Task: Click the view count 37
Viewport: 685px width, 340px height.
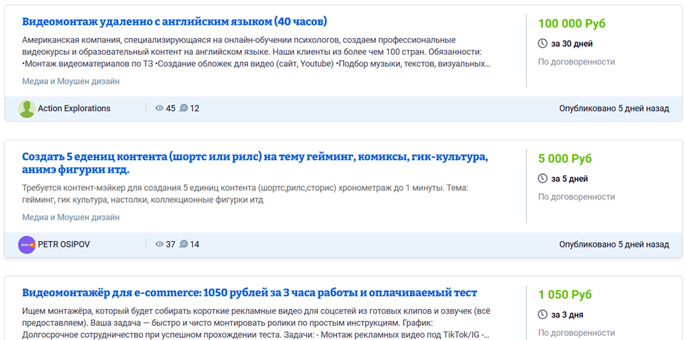Action: tap(170, 244)
